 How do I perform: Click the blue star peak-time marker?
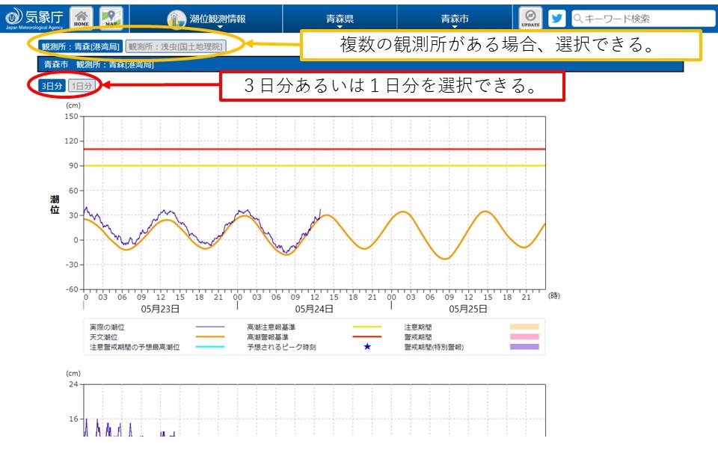[367, 347]
